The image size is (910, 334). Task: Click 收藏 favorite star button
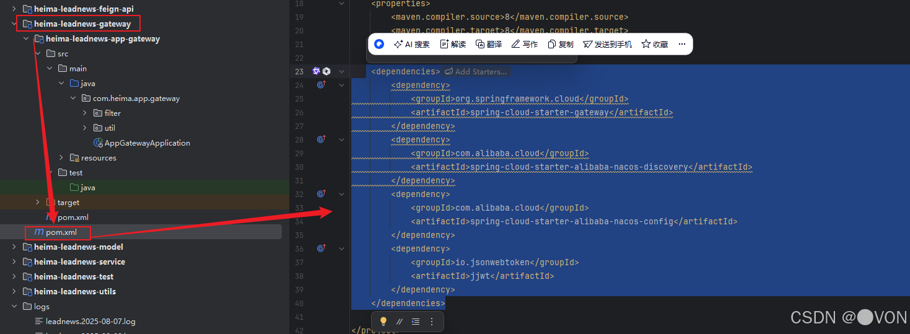[655, 44]
